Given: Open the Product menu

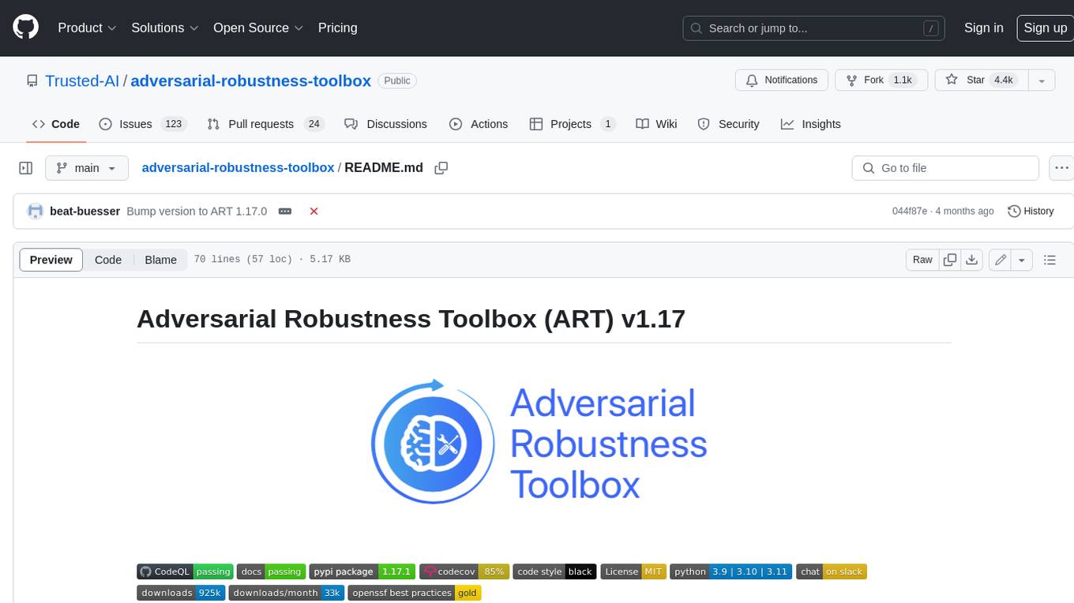Looking at the screenshot, I should point(87,28).
